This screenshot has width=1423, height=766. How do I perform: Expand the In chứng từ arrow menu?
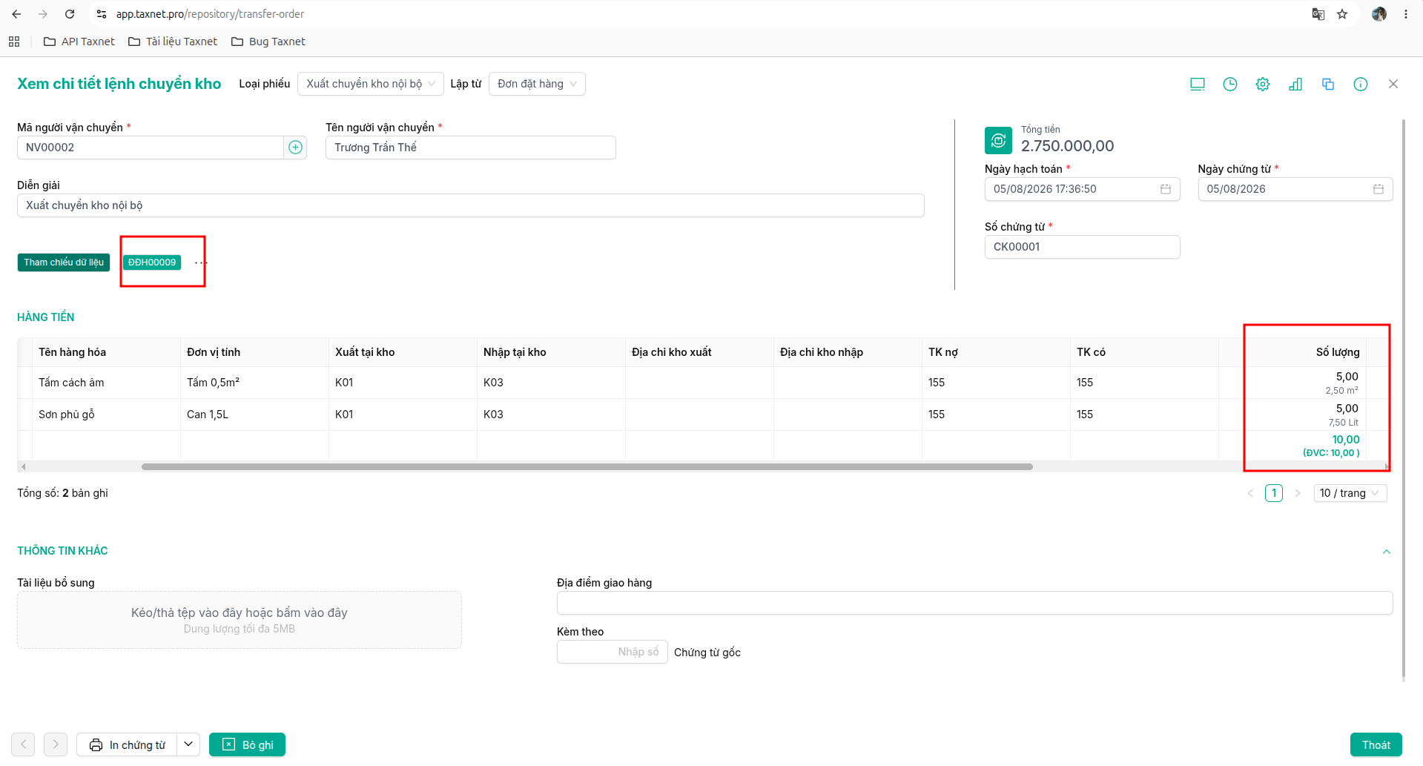(x=188, y=744)
